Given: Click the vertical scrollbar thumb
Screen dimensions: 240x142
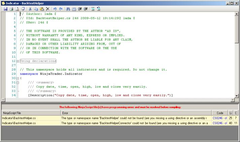Looking at the screenshot, I should [x=237, y=29].
